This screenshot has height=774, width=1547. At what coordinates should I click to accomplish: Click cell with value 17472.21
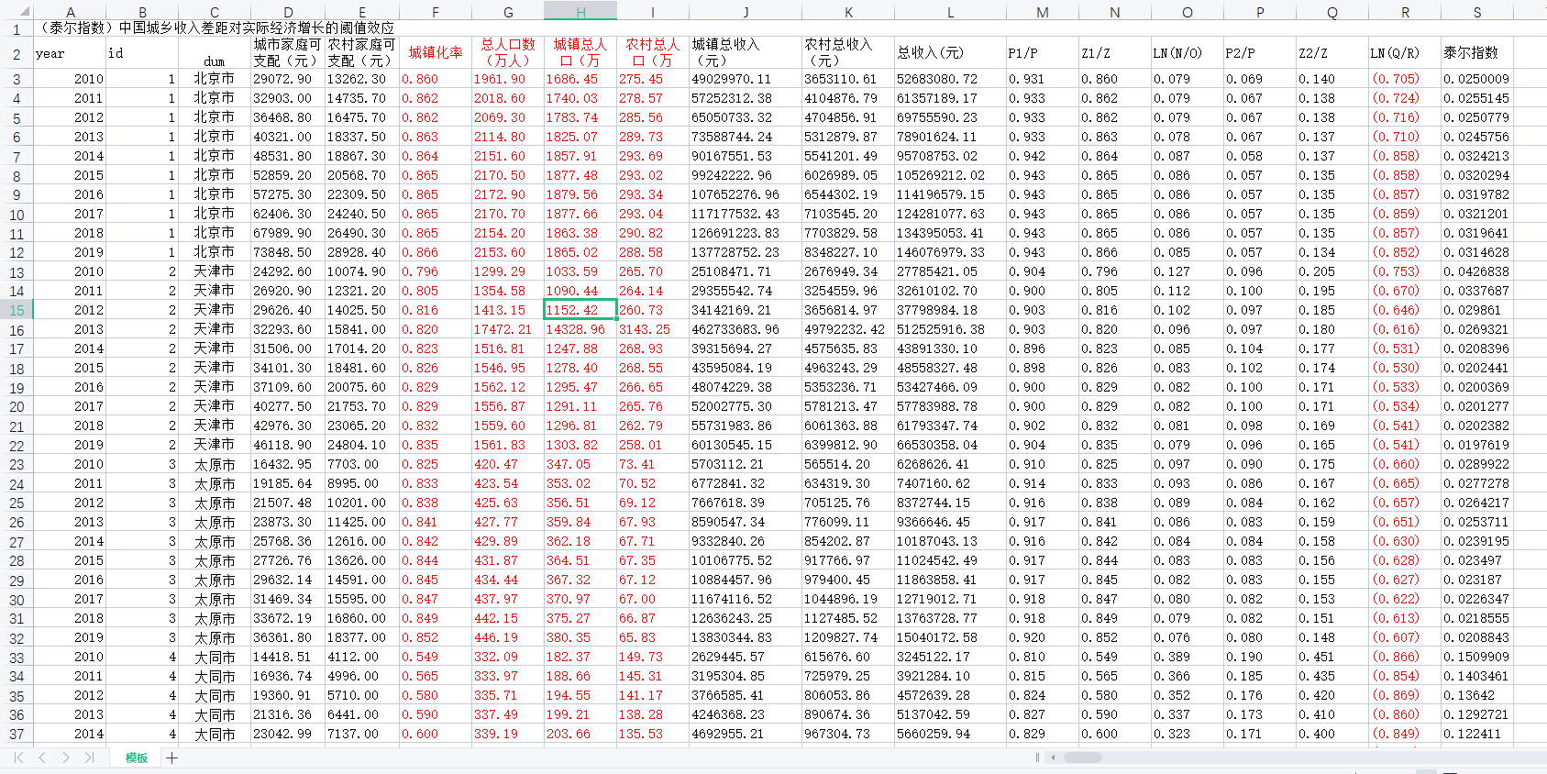508,329
